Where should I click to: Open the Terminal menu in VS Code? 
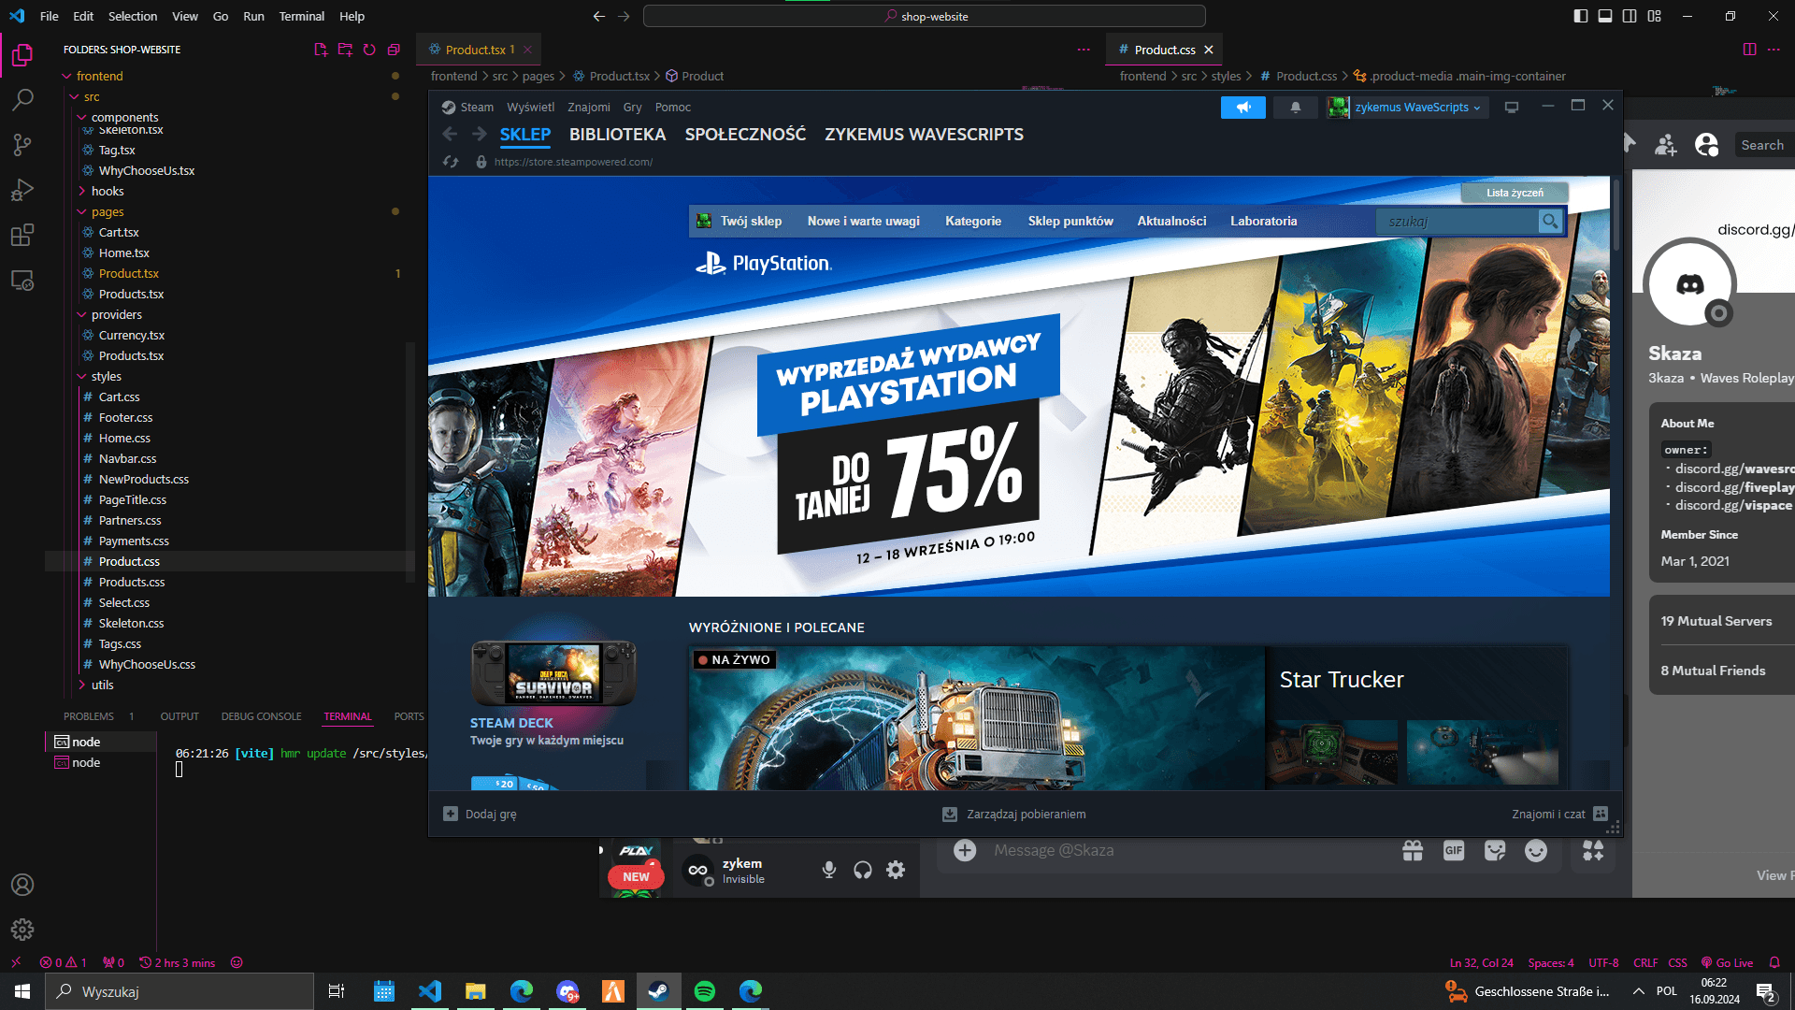tap(301, 16)
